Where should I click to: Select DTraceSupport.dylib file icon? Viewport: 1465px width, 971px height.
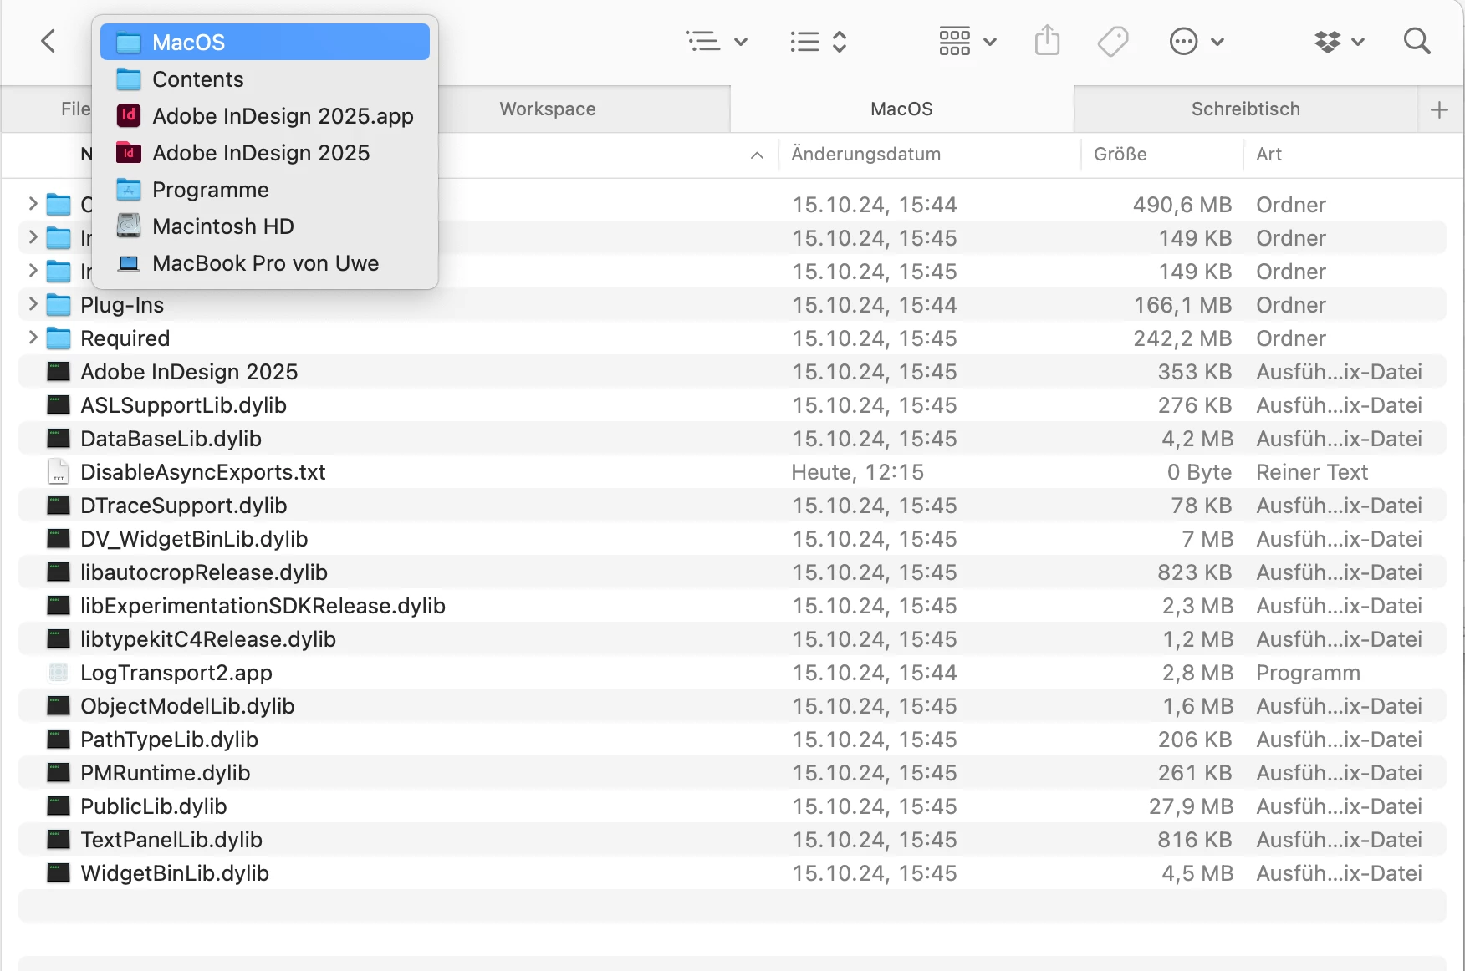(59, 506)
